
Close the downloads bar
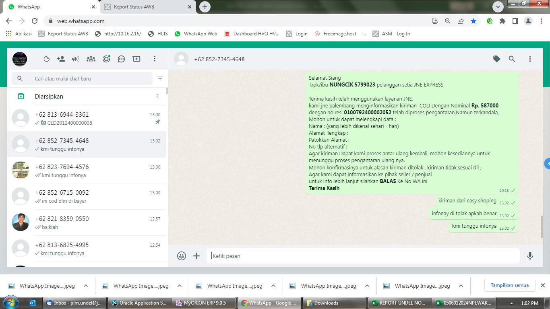(x=542, y=285)
